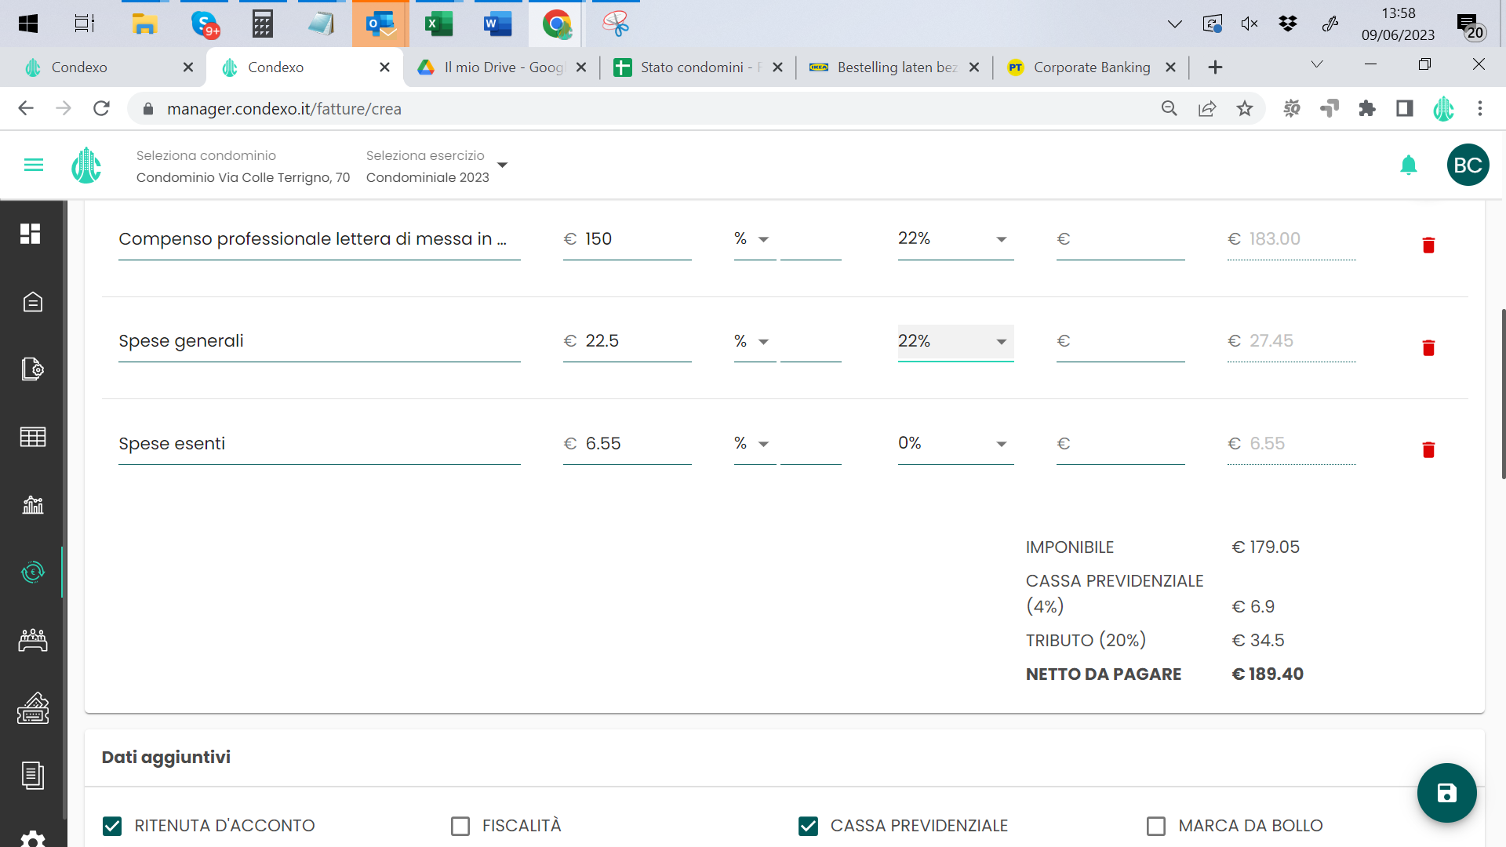The width and height of the screenshot is (1506, 847).
Task: Go back to previous page
Action: point(26,108)
